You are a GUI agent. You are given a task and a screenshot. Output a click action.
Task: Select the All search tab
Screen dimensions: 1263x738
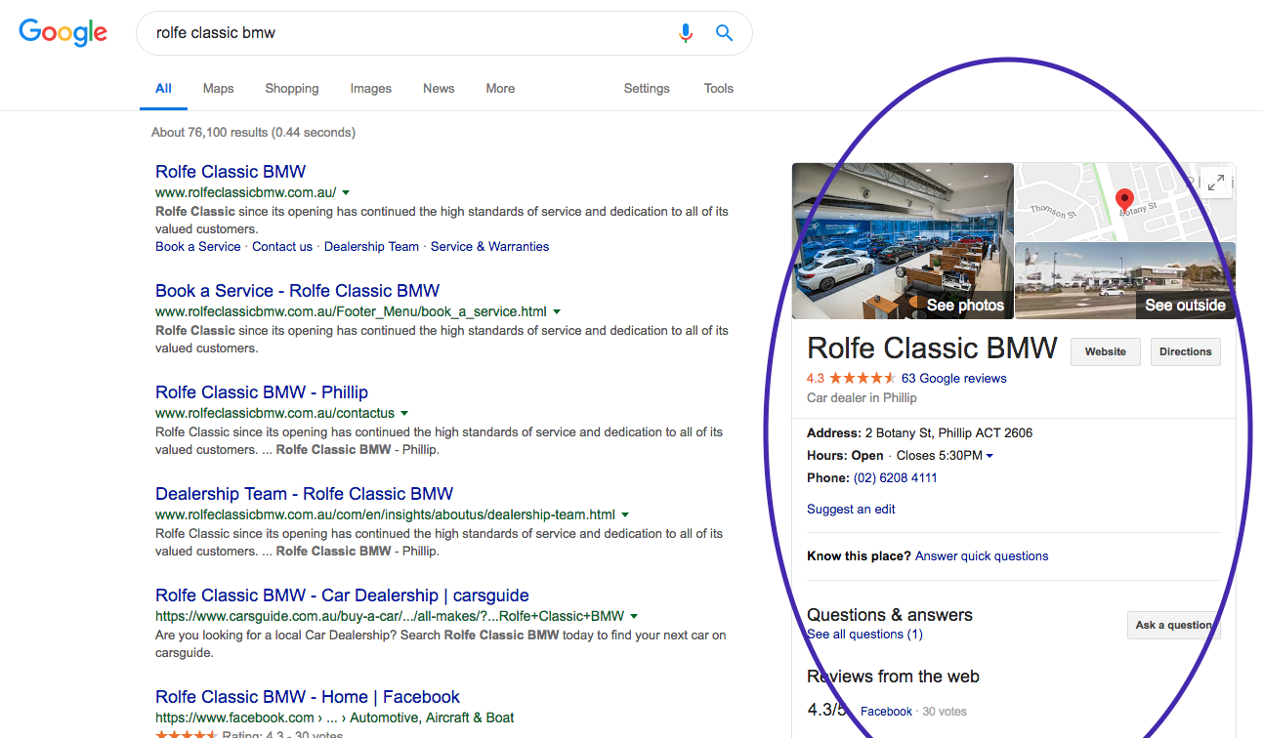click(163, 88)
